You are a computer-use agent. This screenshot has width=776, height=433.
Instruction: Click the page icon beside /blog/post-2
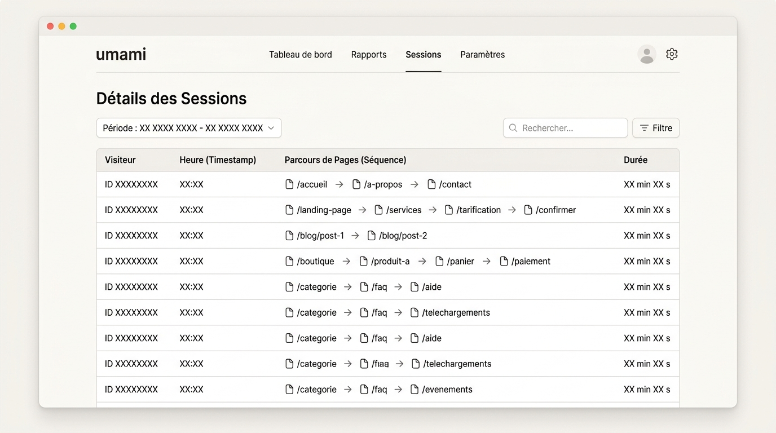(x=372, y=236)
